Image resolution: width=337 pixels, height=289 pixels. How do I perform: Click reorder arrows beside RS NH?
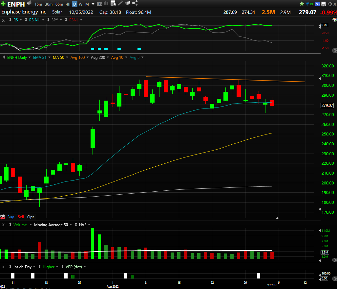pos(26,20)
